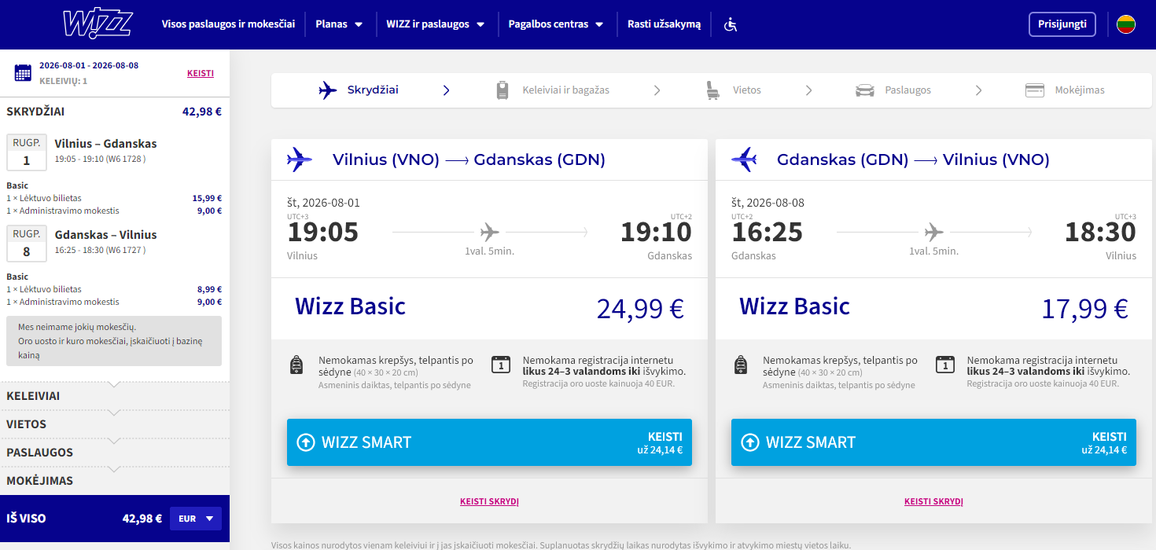Viewport: 1156px width, 550px height.
Task: Click the Prisijungti login button
Action: [1062, 24]
